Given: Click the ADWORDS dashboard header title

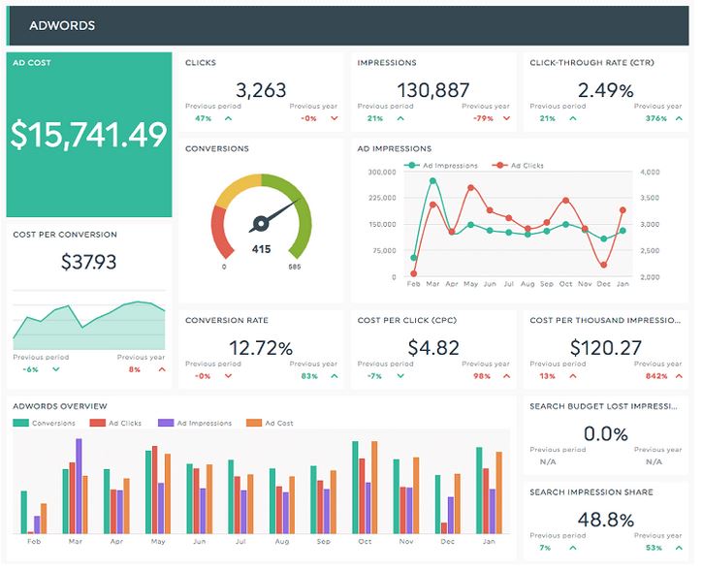Looking at the screenshot, I should pyautogui.click(x=62, y=25).
